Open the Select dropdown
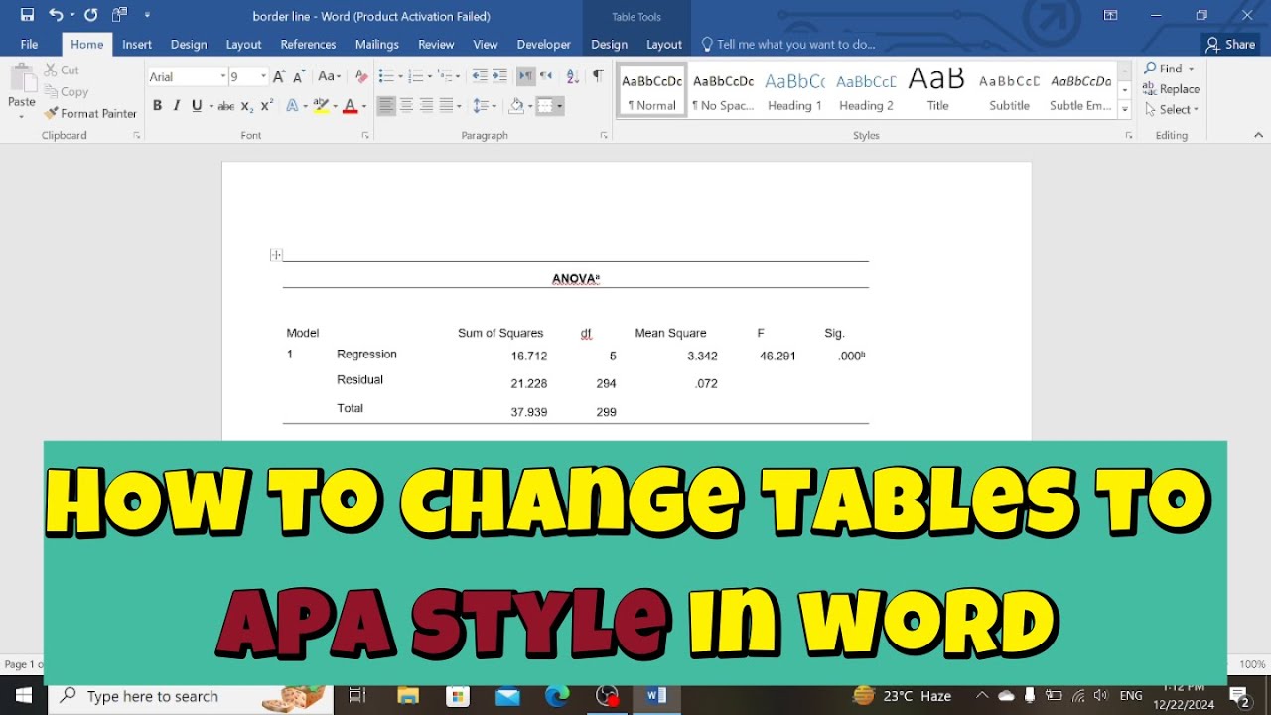This screenshot has width=1271, height=715. click(x=1171, y=110)
